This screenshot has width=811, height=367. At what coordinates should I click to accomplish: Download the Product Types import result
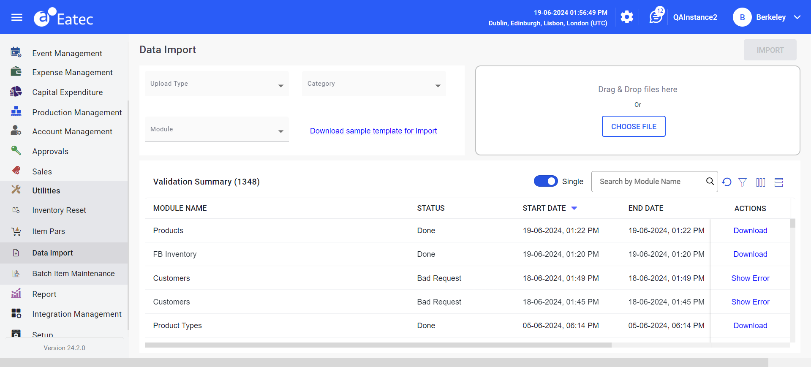[x=750, y=326]
